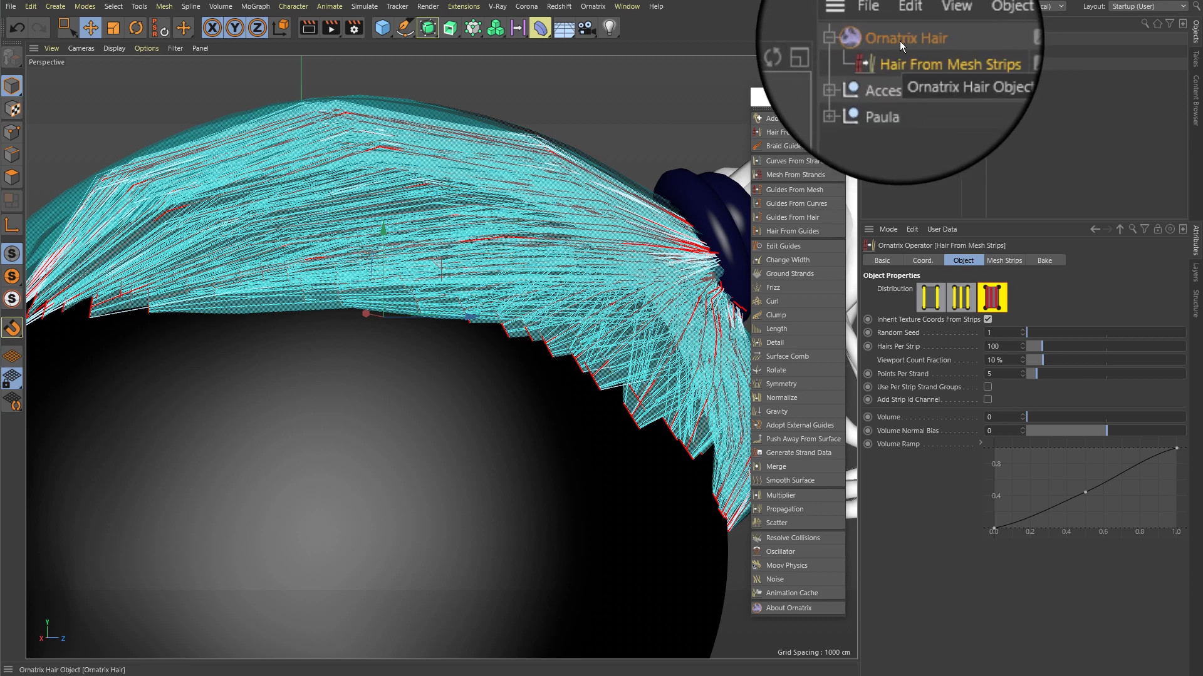Toggle Z axis lock

258,28
